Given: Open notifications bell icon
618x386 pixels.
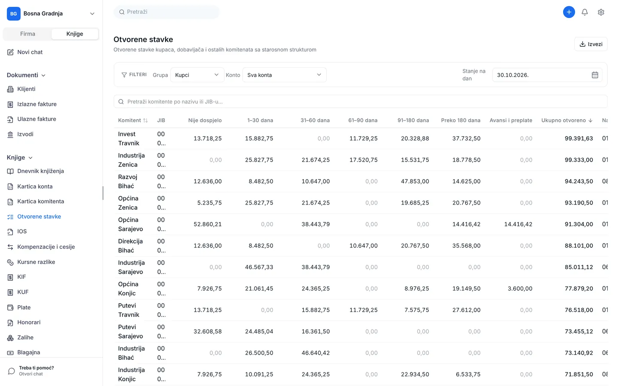Looking at the screenshot, I should [x=585, y=12].
